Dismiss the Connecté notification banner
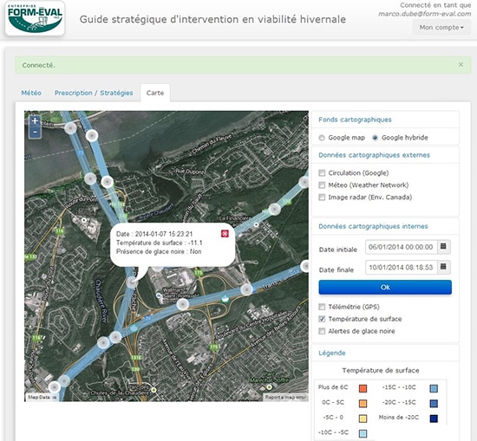Image resolution: width=477 pixels, height=441 pixels. 461,64
